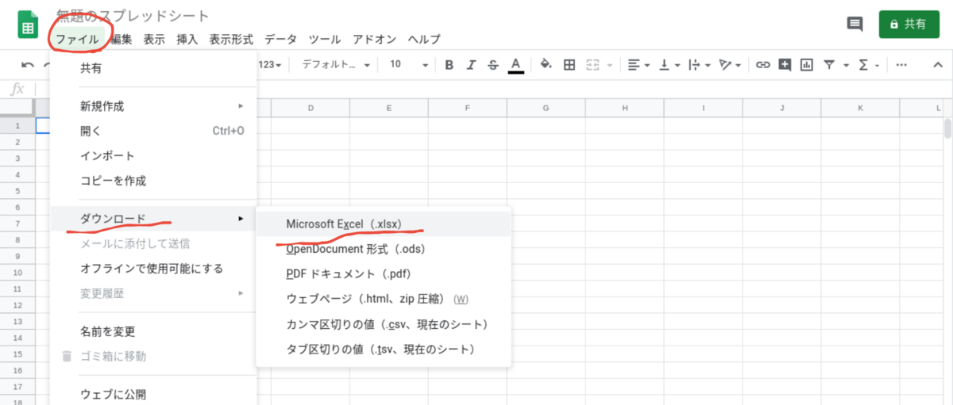Open the font size 10 dropdown
Screen dimensions: 953x405
408,65
